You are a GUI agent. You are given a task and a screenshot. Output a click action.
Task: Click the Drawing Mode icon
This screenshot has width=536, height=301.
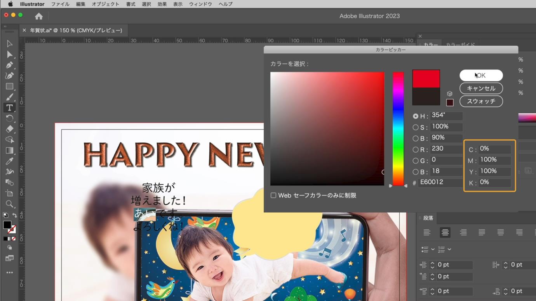pyautogui.click(x=10, y=247)
